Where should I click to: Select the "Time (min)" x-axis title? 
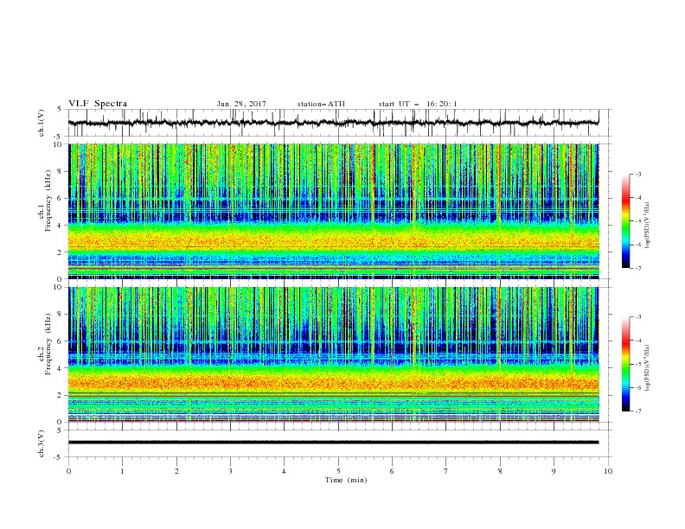pos(346,480)
